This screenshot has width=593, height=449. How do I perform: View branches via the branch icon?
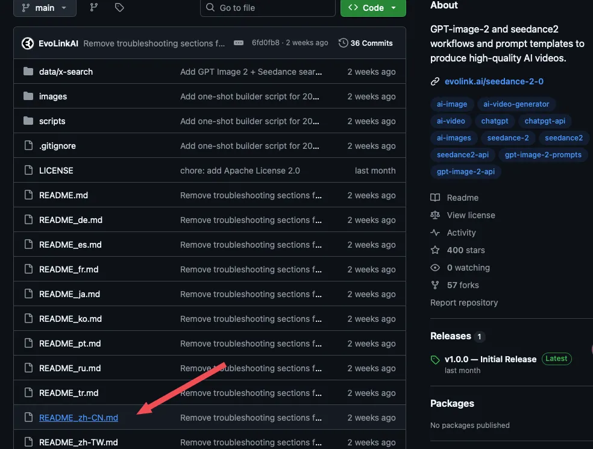point(94,7)
